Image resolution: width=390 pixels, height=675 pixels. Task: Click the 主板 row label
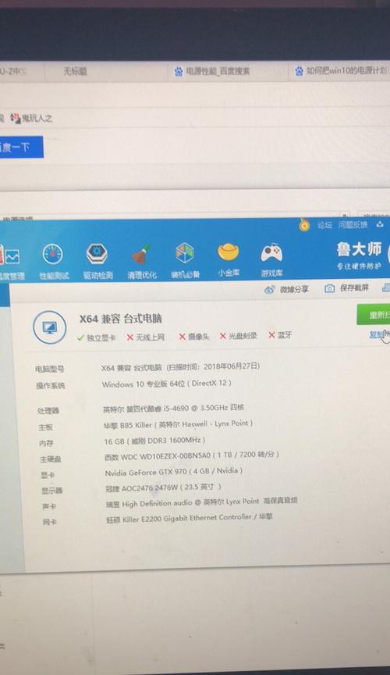pos(45,427)
